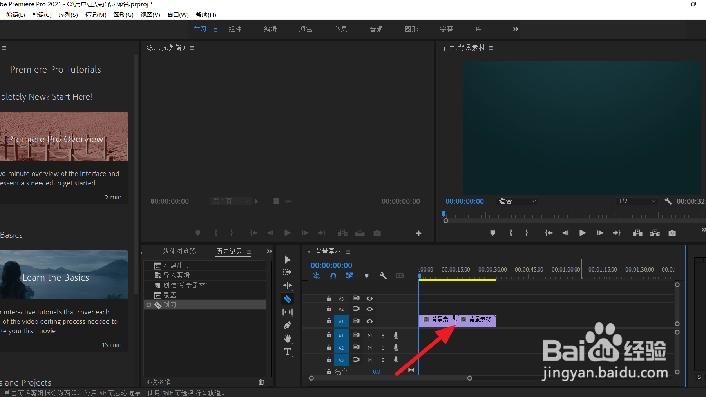
Task: Solo audio track A2
Action: click(x=383, y=348)
